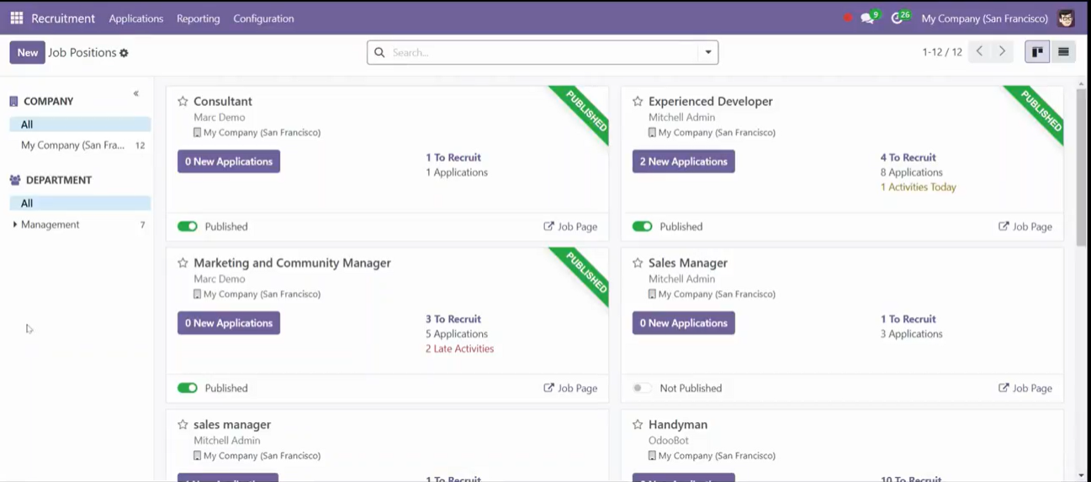Click 1 Activities Today link
Screen dimensions: 1091x482
coord(919,187)
